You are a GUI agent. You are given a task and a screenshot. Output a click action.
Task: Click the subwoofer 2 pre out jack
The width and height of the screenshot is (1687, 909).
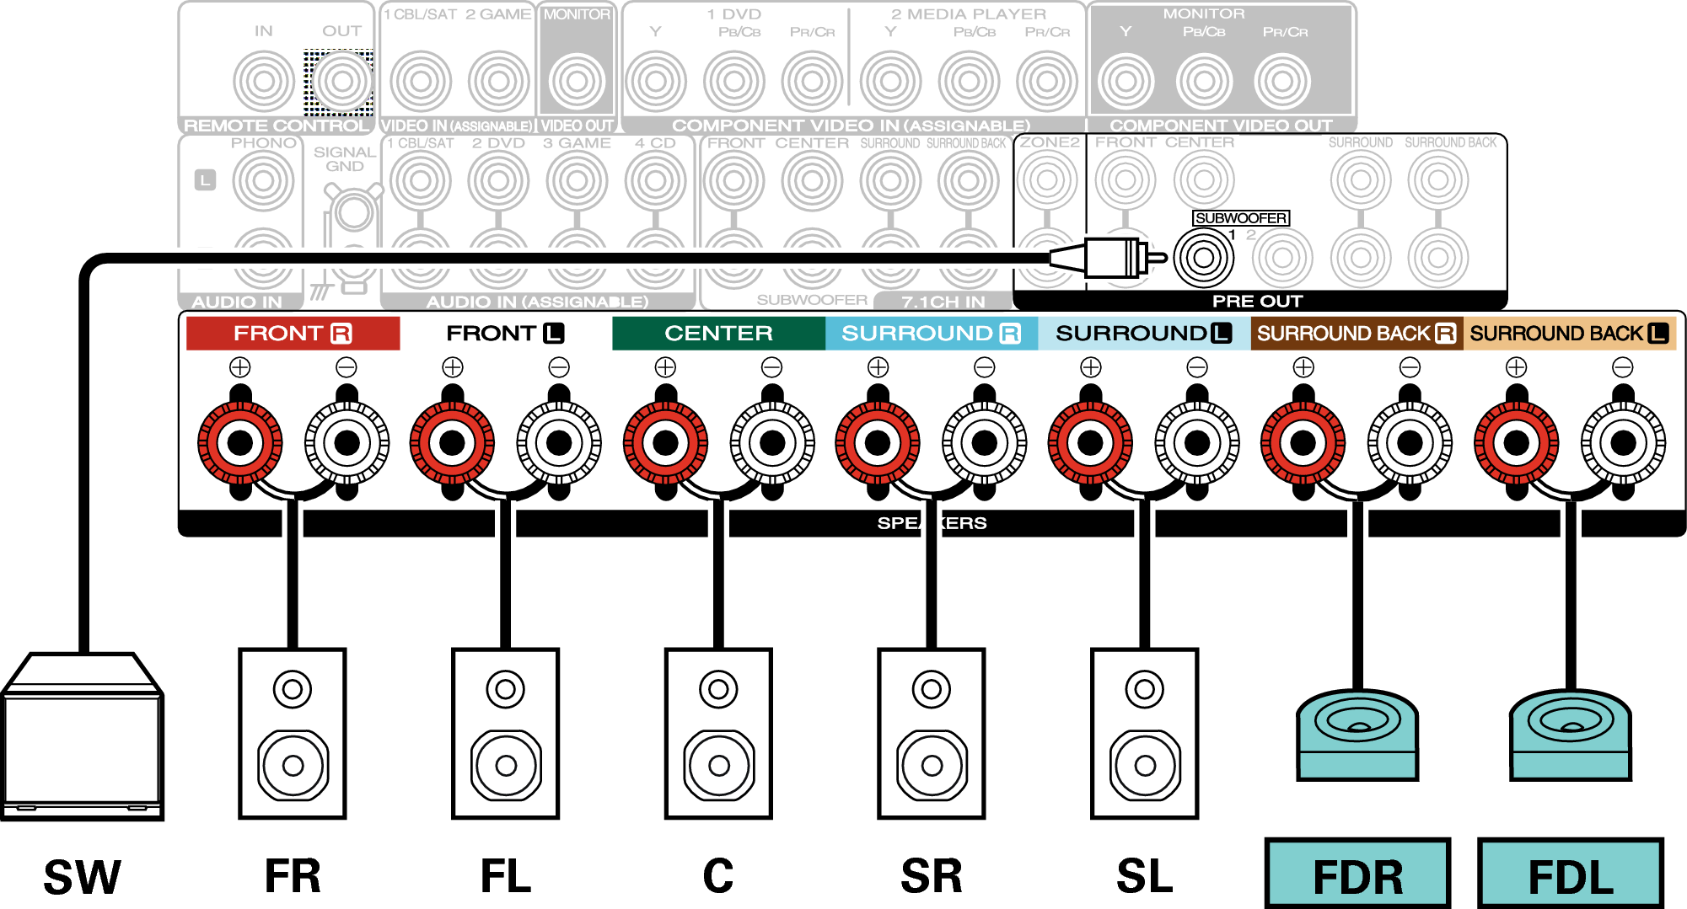pyautogui.click(x=1281, y=257)
